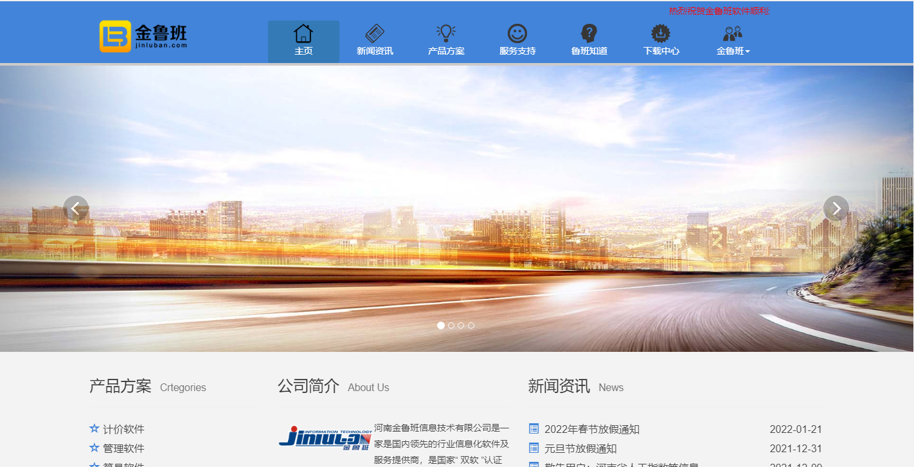Open the 计价软件 product category
Screen dimensions: 914x467
pos(123,429)
